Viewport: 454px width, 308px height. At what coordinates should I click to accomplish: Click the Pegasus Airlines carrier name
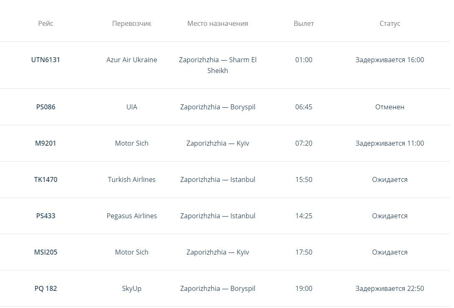[x=132, y=216]
